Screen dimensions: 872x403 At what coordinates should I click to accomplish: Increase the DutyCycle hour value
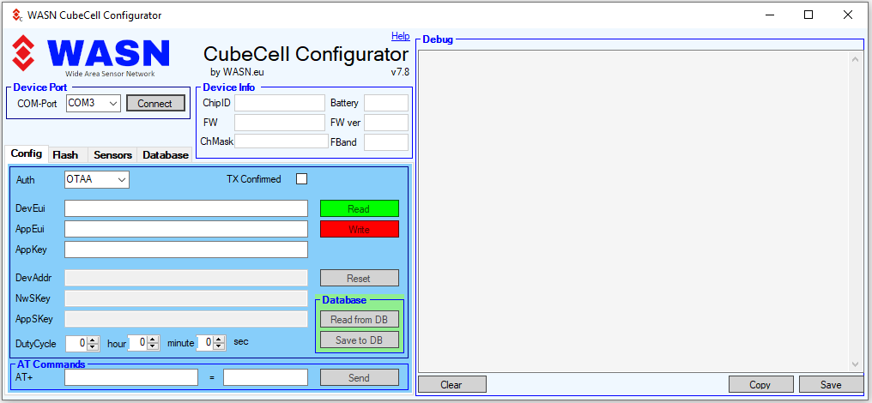click(x=93, y=340)
